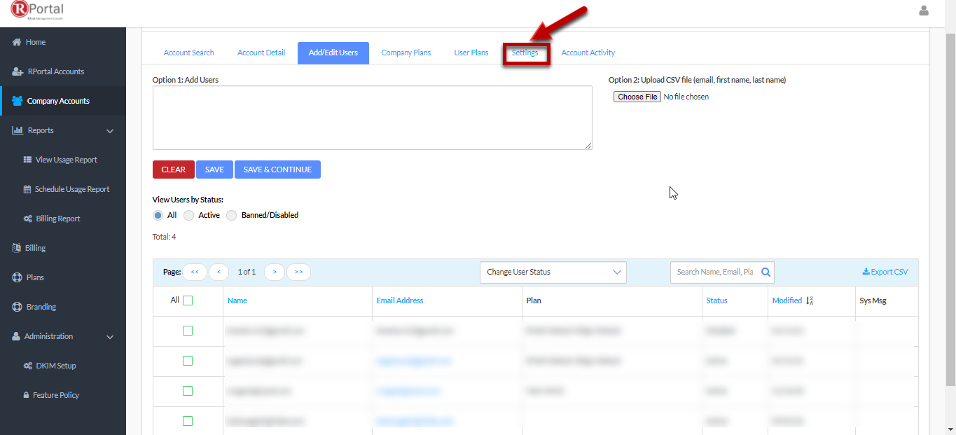Sort by the Email Address column header
Screen dimensions: 956x435
400,301
